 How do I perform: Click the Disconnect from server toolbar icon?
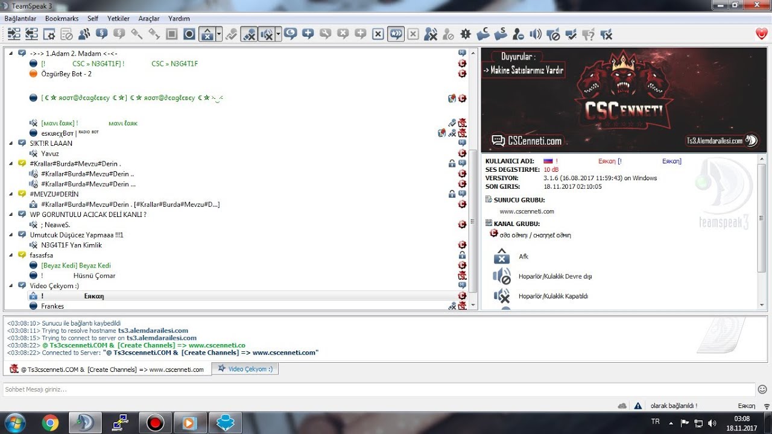coord(31,34)
